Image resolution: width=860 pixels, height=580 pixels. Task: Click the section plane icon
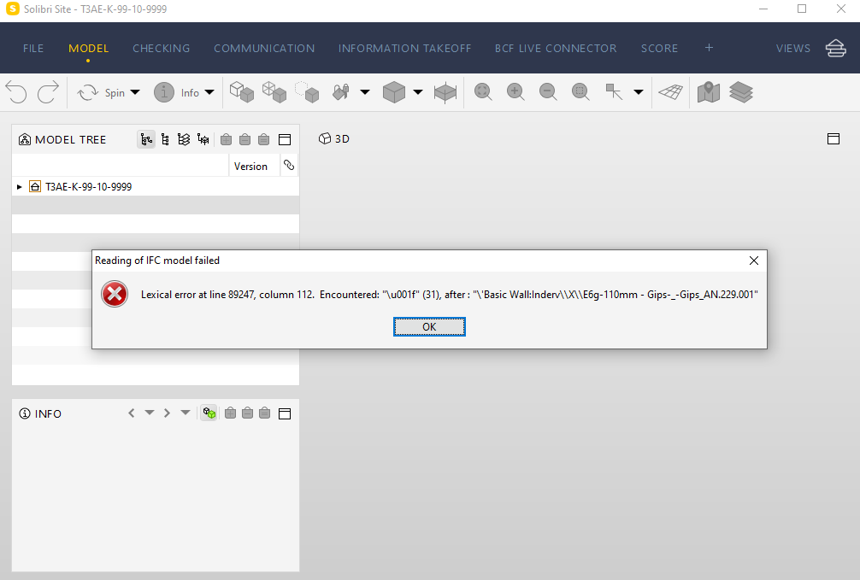point(445,92)
